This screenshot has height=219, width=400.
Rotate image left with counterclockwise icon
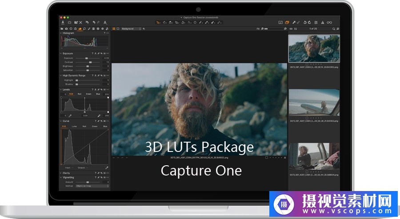tap(305, 23)
